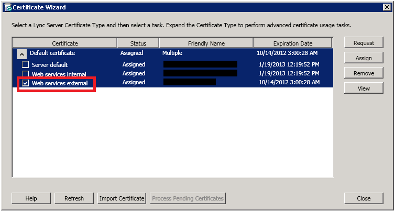
Task: Click the Expiration Date column header
Action: [293, 43]
